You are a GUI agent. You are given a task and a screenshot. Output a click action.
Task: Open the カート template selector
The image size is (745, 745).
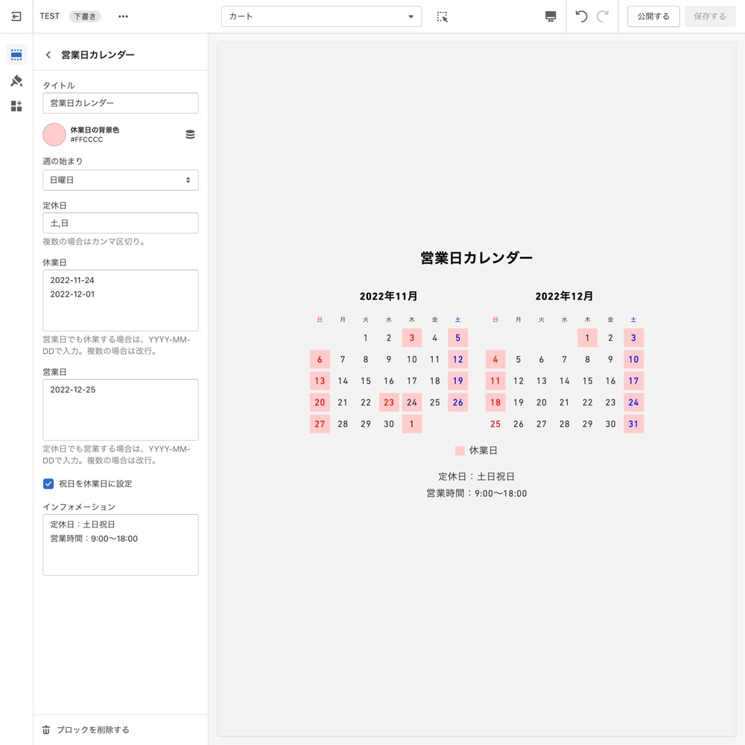pos(321,16)
